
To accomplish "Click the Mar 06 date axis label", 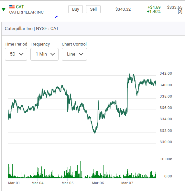I will point(98,183).
